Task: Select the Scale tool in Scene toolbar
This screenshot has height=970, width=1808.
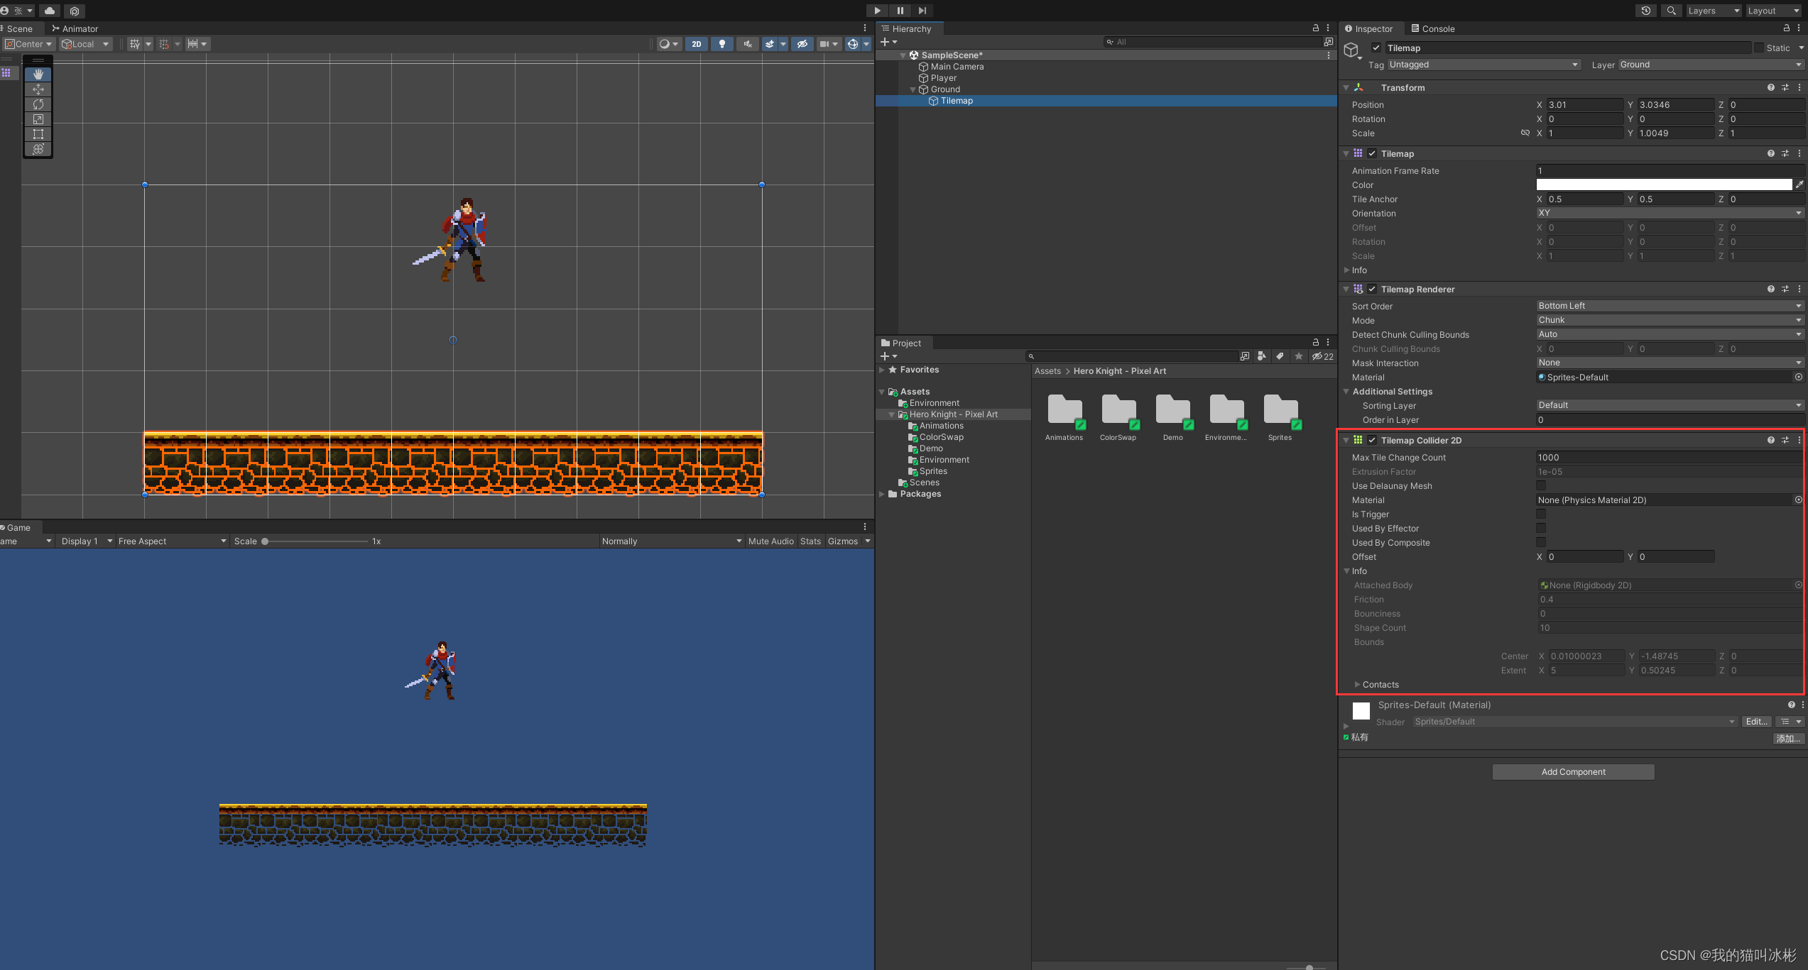Action: coord(38,119)
